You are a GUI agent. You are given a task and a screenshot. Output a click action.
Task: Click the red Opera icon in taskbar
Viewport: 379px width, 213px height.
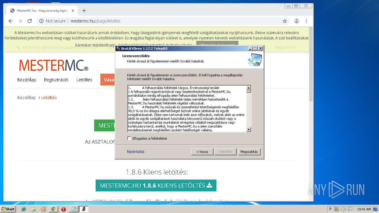click(x=63, y=209)
